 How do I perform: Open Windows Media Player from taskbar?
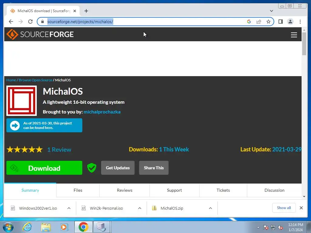click(x=64, y=227)
